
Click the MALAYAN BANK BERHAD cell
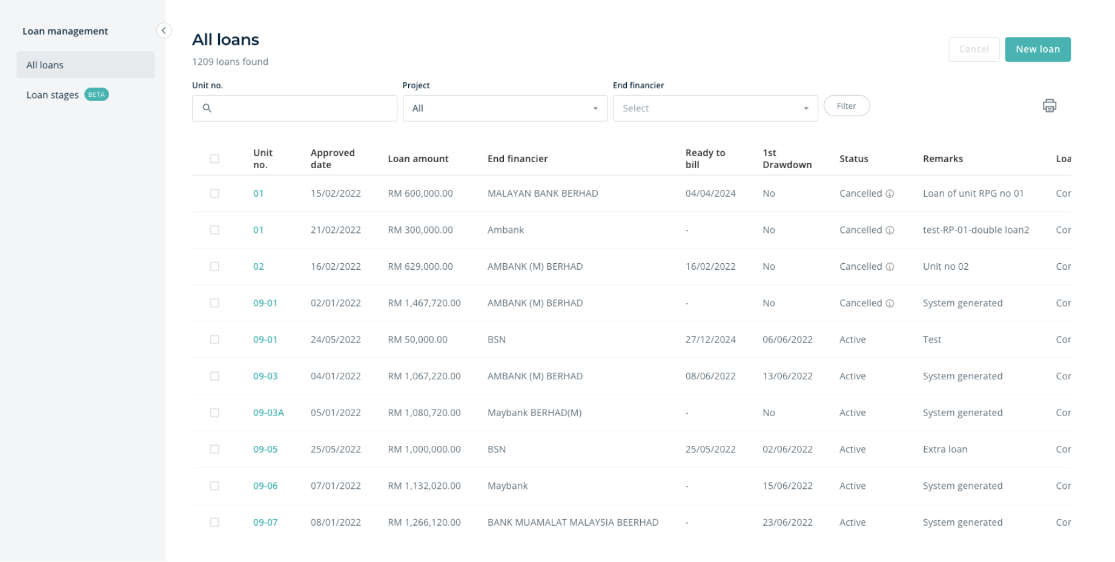pos(543,194)
